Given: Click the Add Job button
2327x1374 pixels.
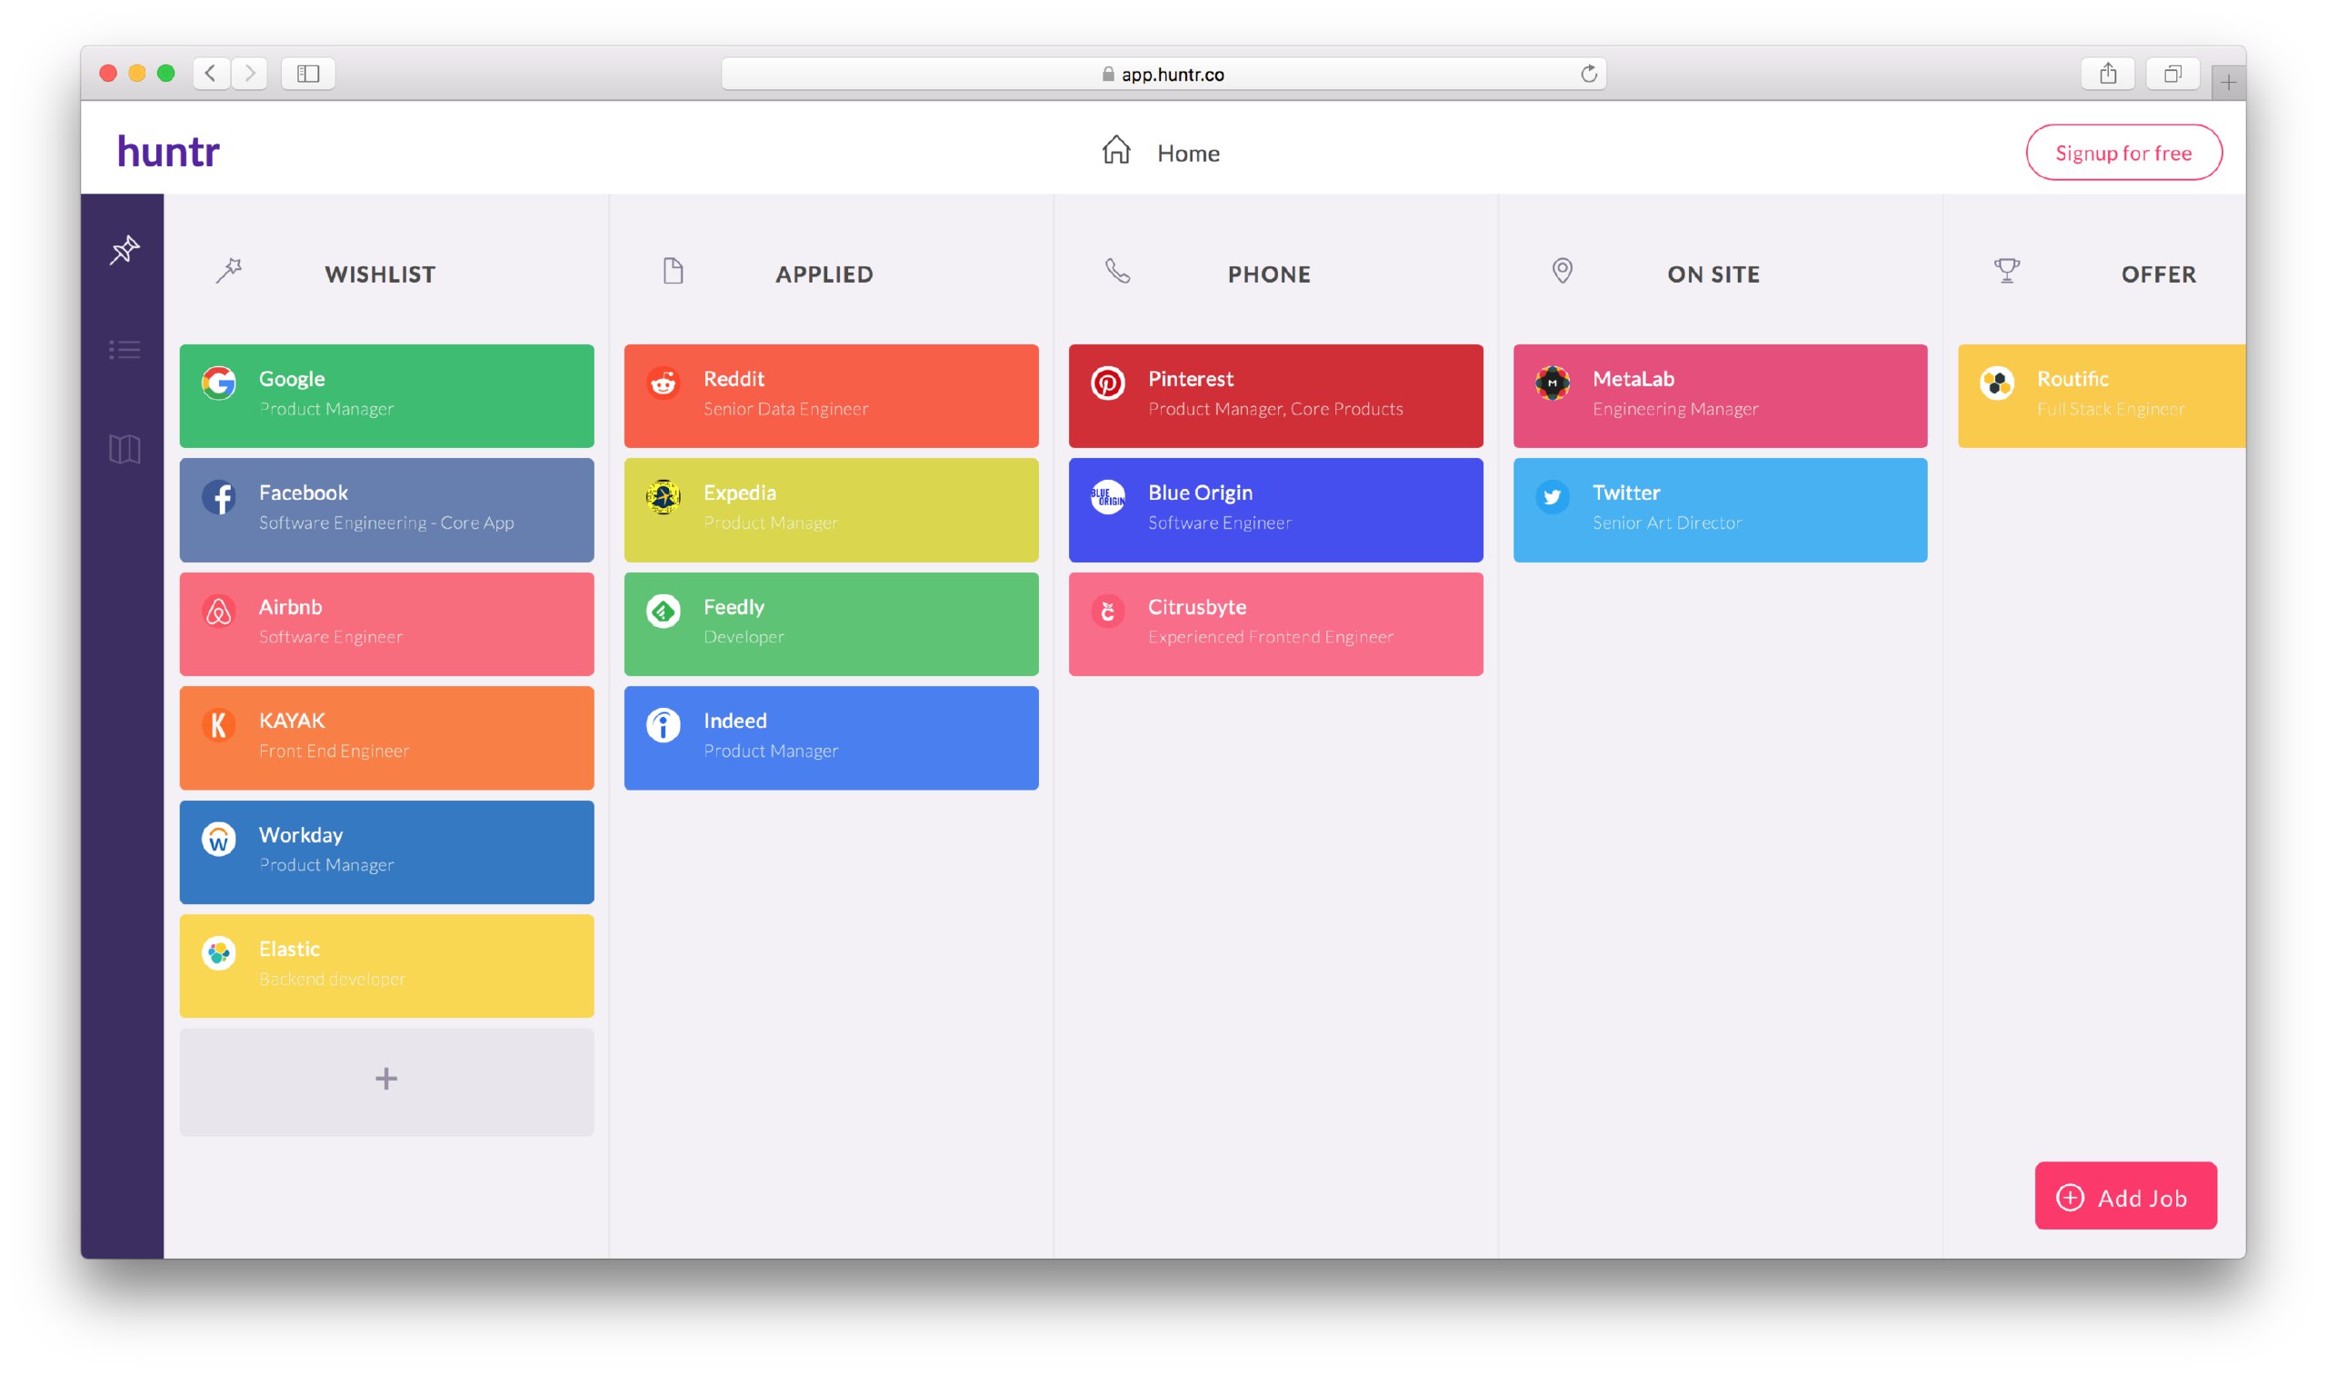Looking at the screenshot, I should tap(2125, 1196).
